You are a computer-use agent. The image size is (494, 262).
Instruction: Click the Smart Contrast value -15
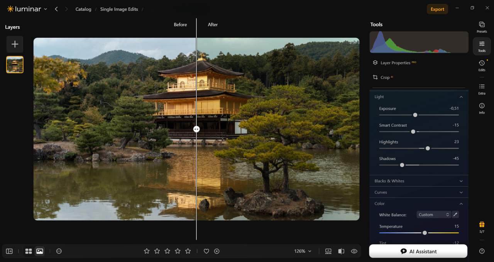pyautogui.click(x=456, y=125)
